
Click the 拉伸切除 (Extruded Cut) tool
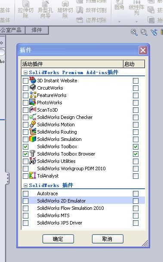pyautogui.click(x=25, y=9)
